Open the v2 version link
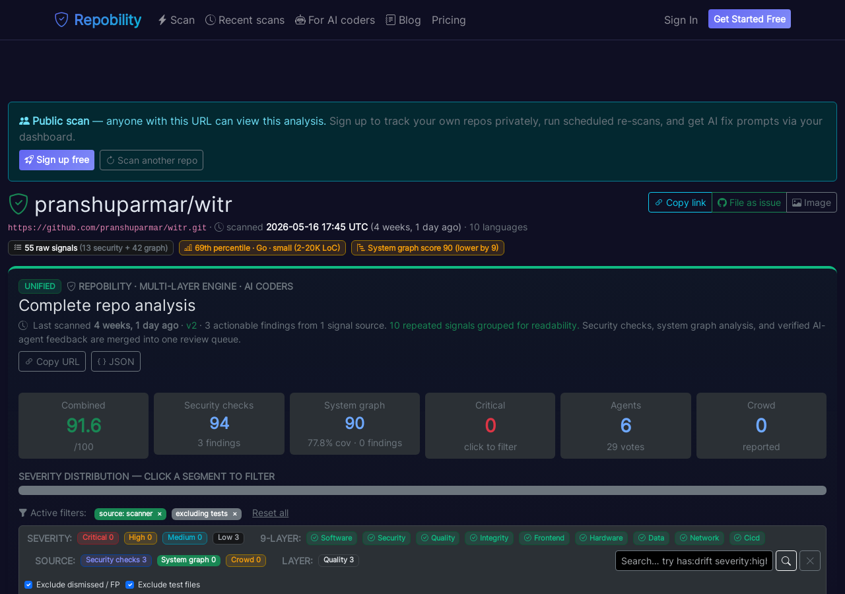The height and width of the screenshot is (594, 845). coord(191,325)
